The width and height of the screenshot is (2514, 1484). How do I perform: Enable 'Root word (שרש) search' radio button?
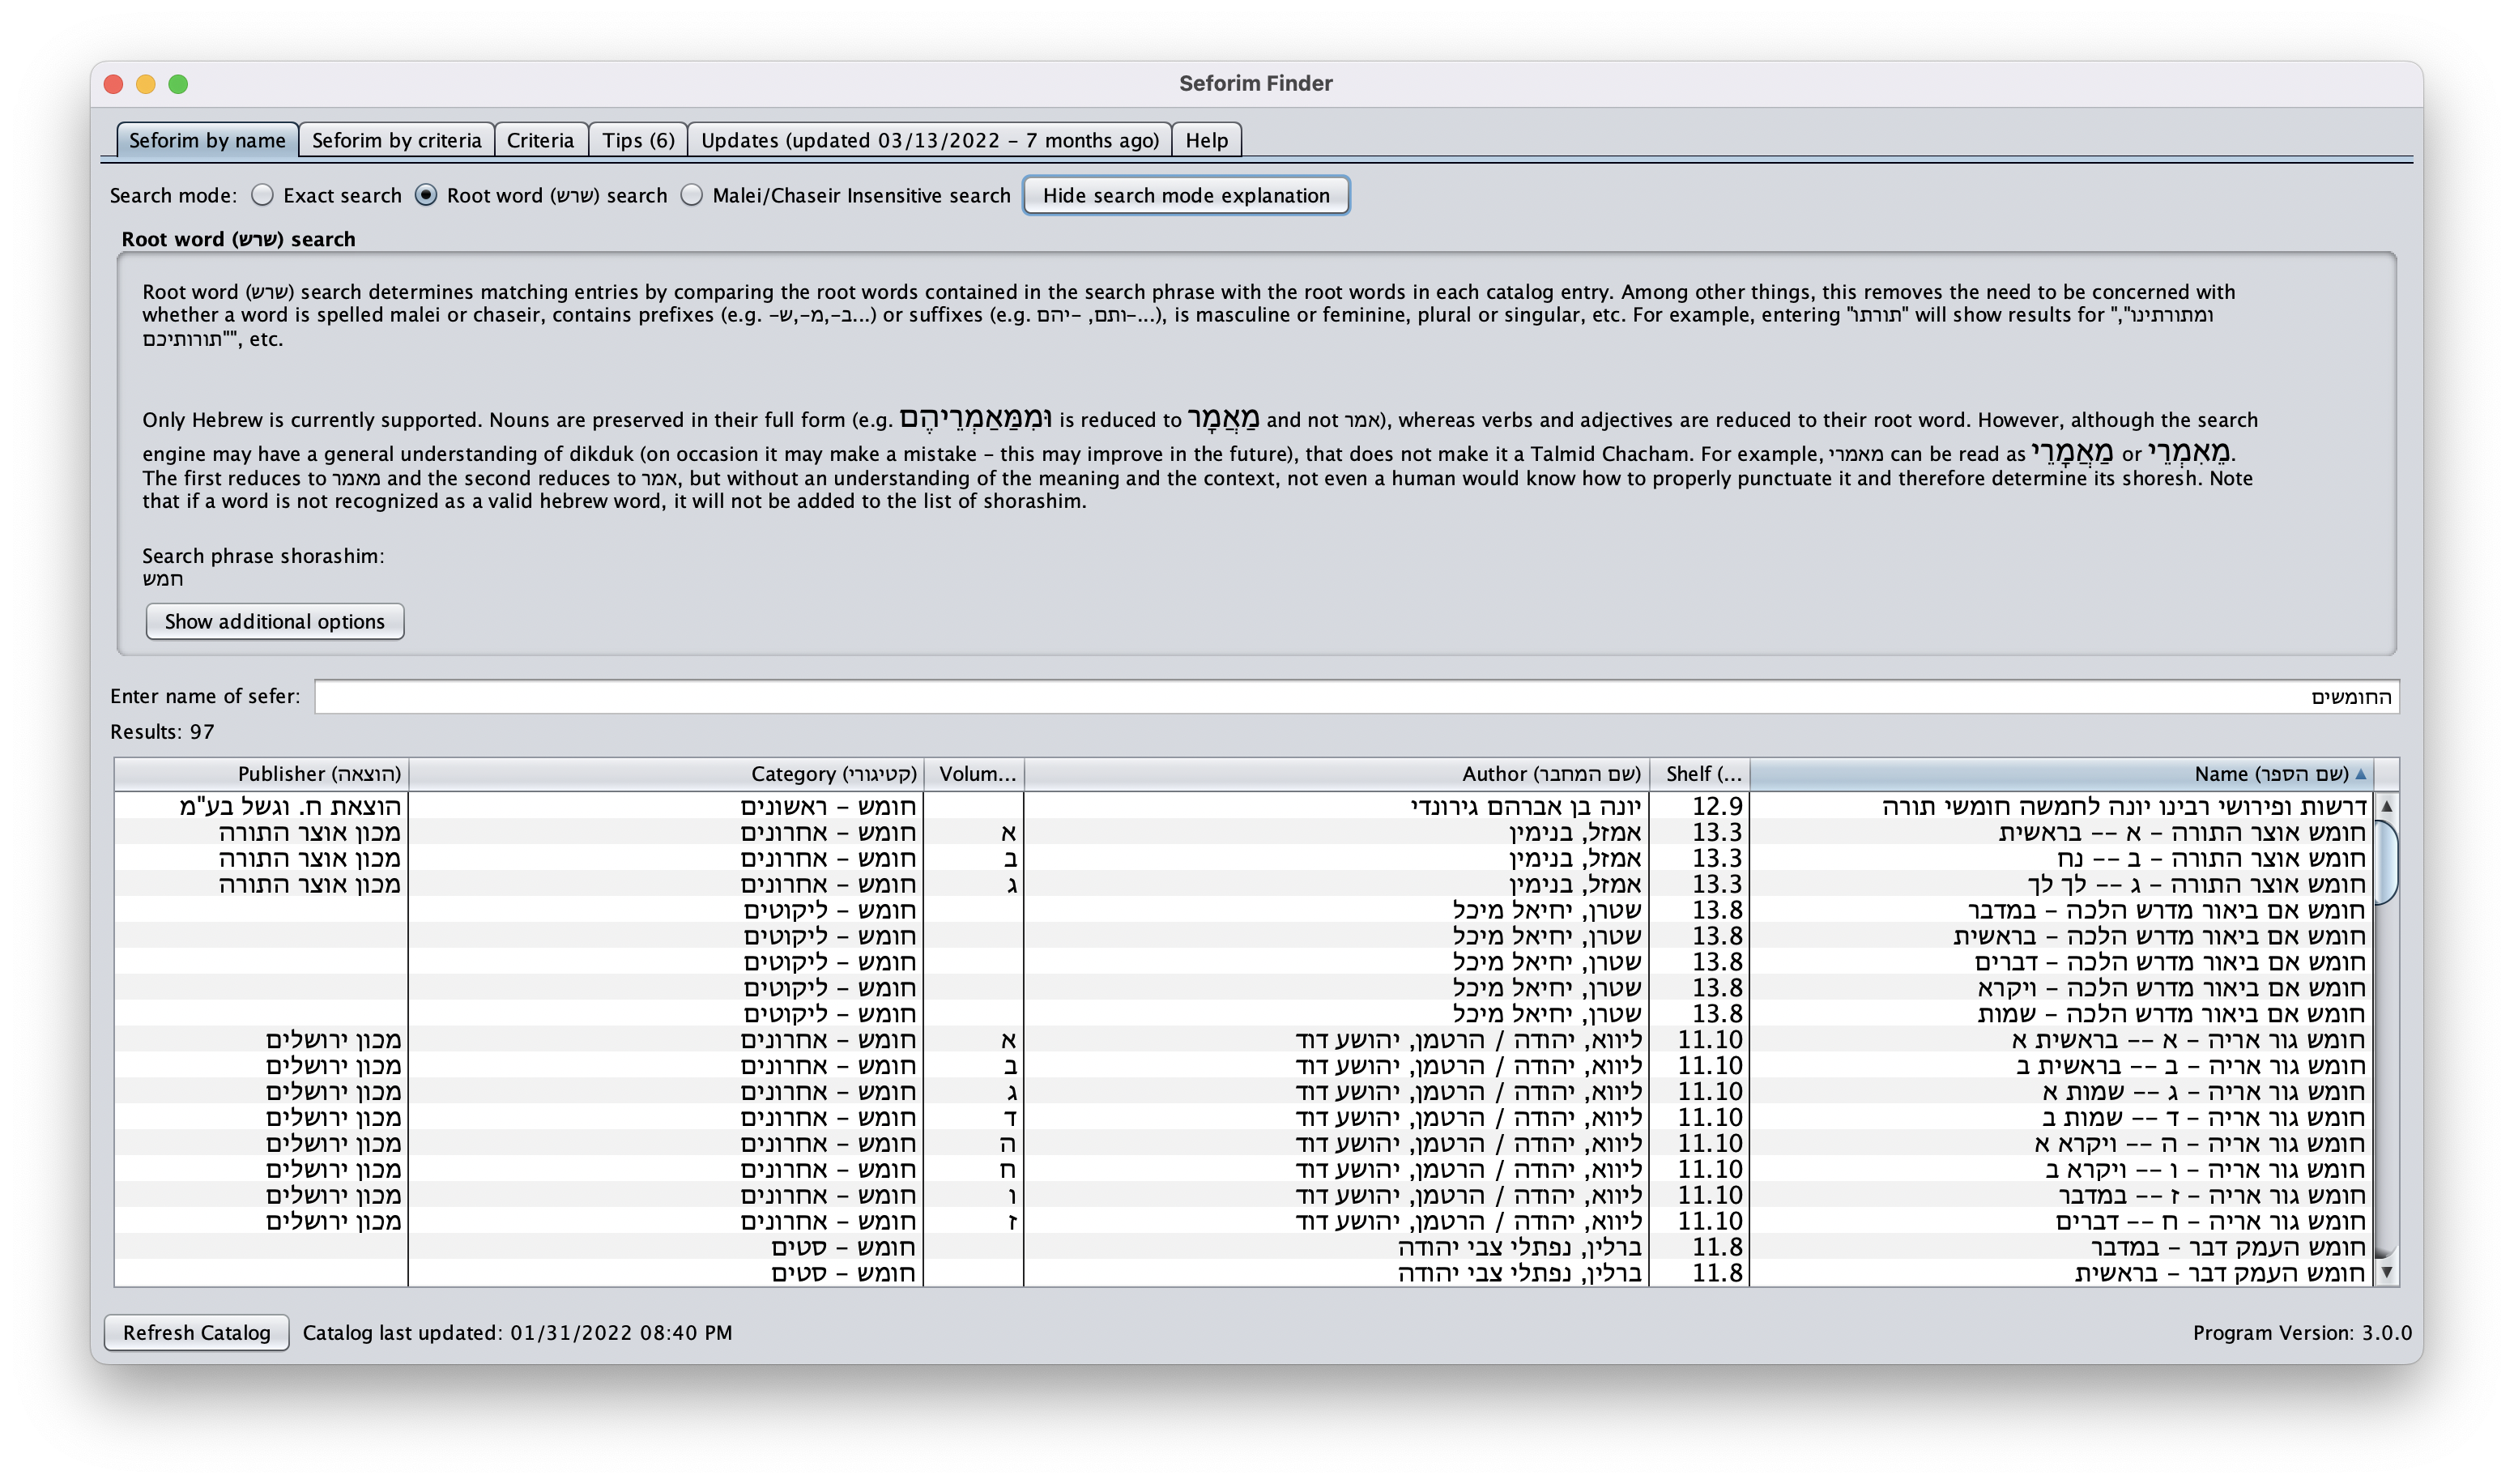[429, 196]
